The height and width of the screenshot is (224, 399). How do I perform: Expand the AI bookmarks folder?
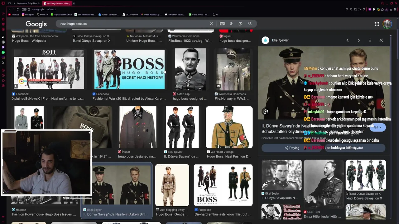[215, 15]
